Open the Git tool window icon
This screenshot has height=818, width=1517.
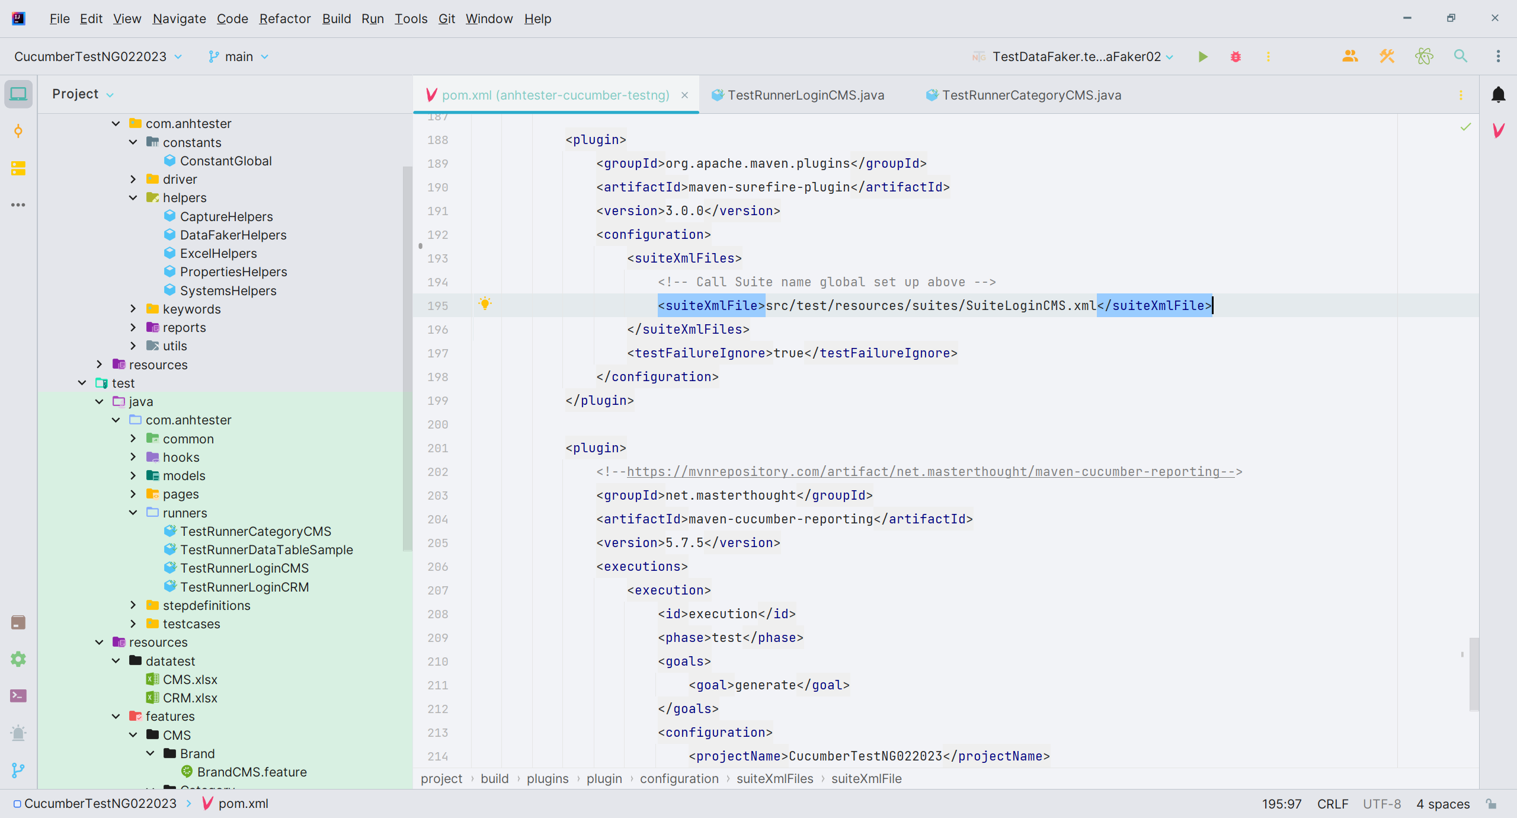(x=18, y=770)
